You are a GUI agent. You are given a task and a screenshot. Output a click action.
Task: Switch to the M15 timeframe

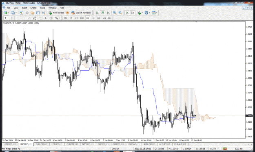pyautogui.click(x=76, y=18)
